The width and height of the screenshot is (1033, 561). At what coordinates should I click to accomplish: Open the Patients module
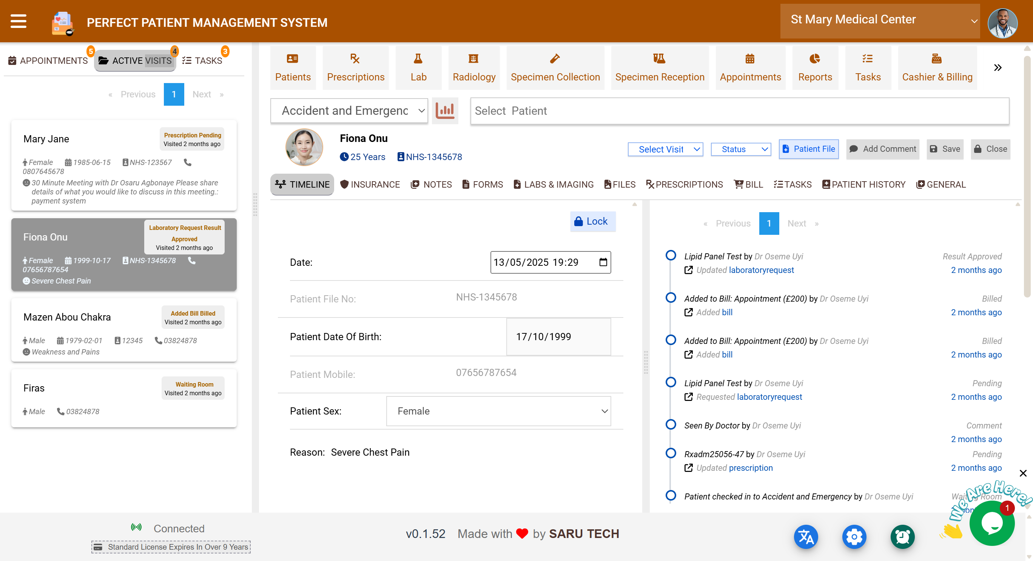pos(293,67)
